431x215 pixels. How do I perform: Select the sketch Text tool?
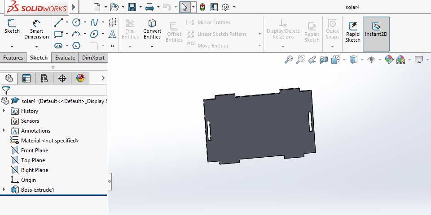coord(112,34)
